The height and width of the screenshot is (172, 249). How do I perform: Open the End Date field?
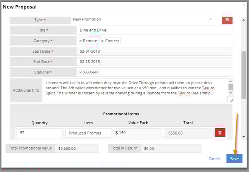point(154,62)
